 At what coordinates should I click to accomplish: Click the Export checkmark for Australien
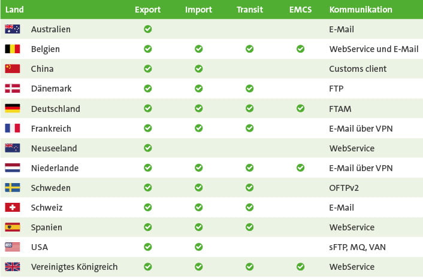coord(147,29)
